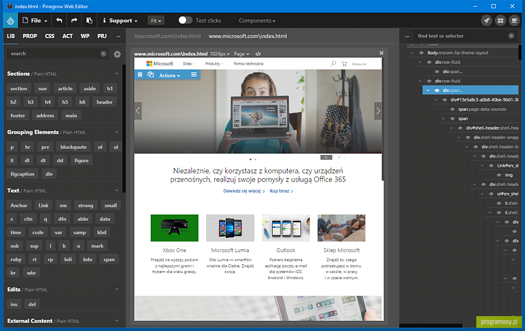Undo the last action with the undo arrow
Screen dimensions: 525x331
coord(59,21)
